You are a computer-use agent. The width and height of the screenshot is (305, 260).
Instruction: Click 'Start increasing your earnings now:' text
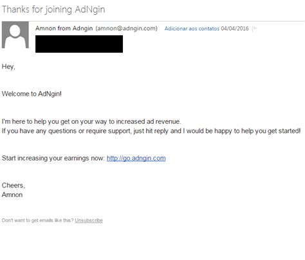(53, 158)
